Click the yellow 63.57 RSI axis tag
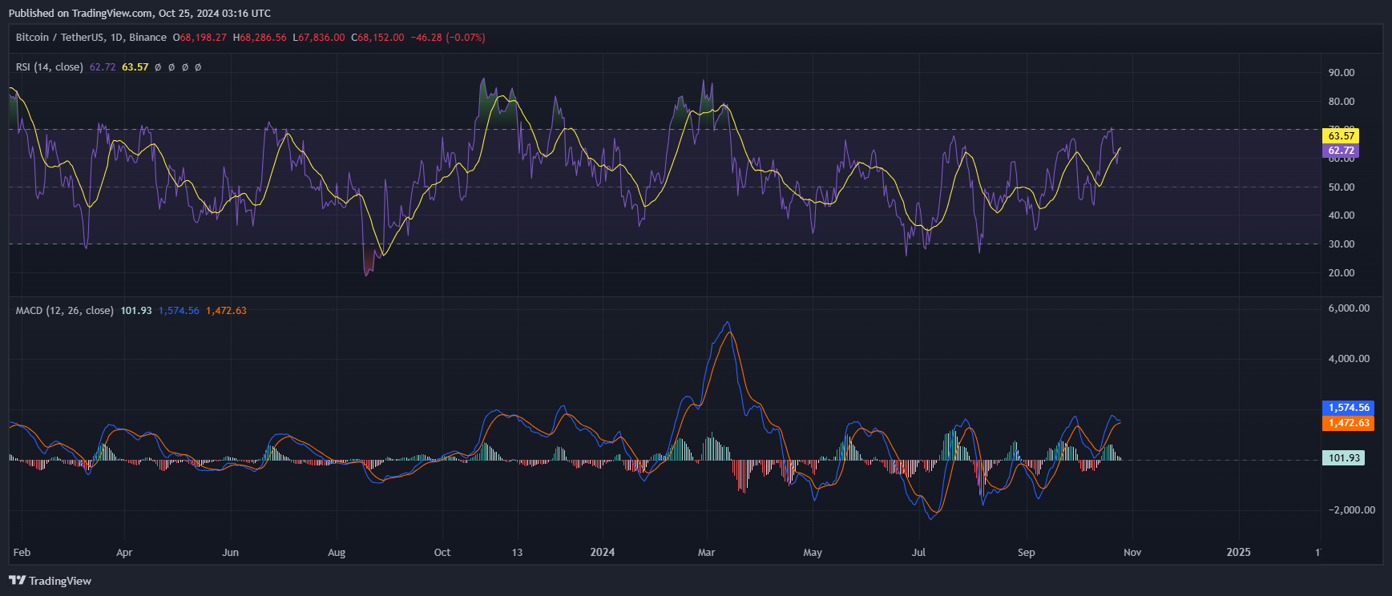 1341,136
